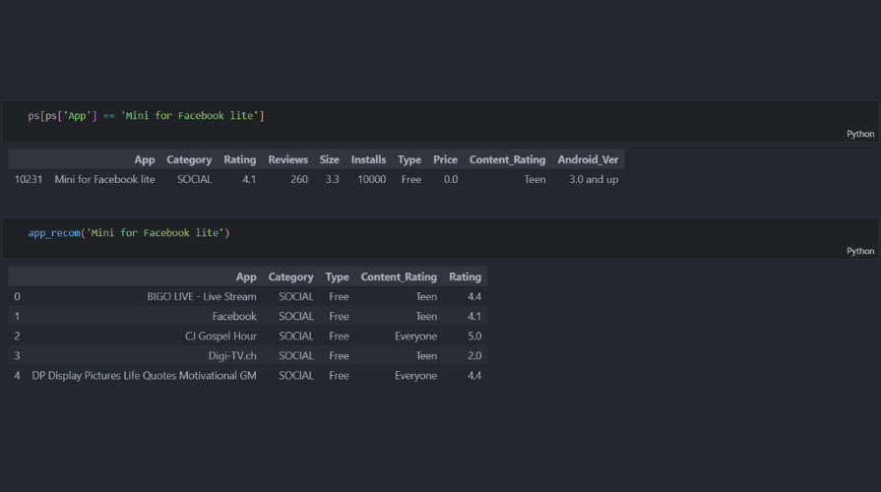
Task: Select the 'Facebook' app row cell
Action: (x=234, y=316)
